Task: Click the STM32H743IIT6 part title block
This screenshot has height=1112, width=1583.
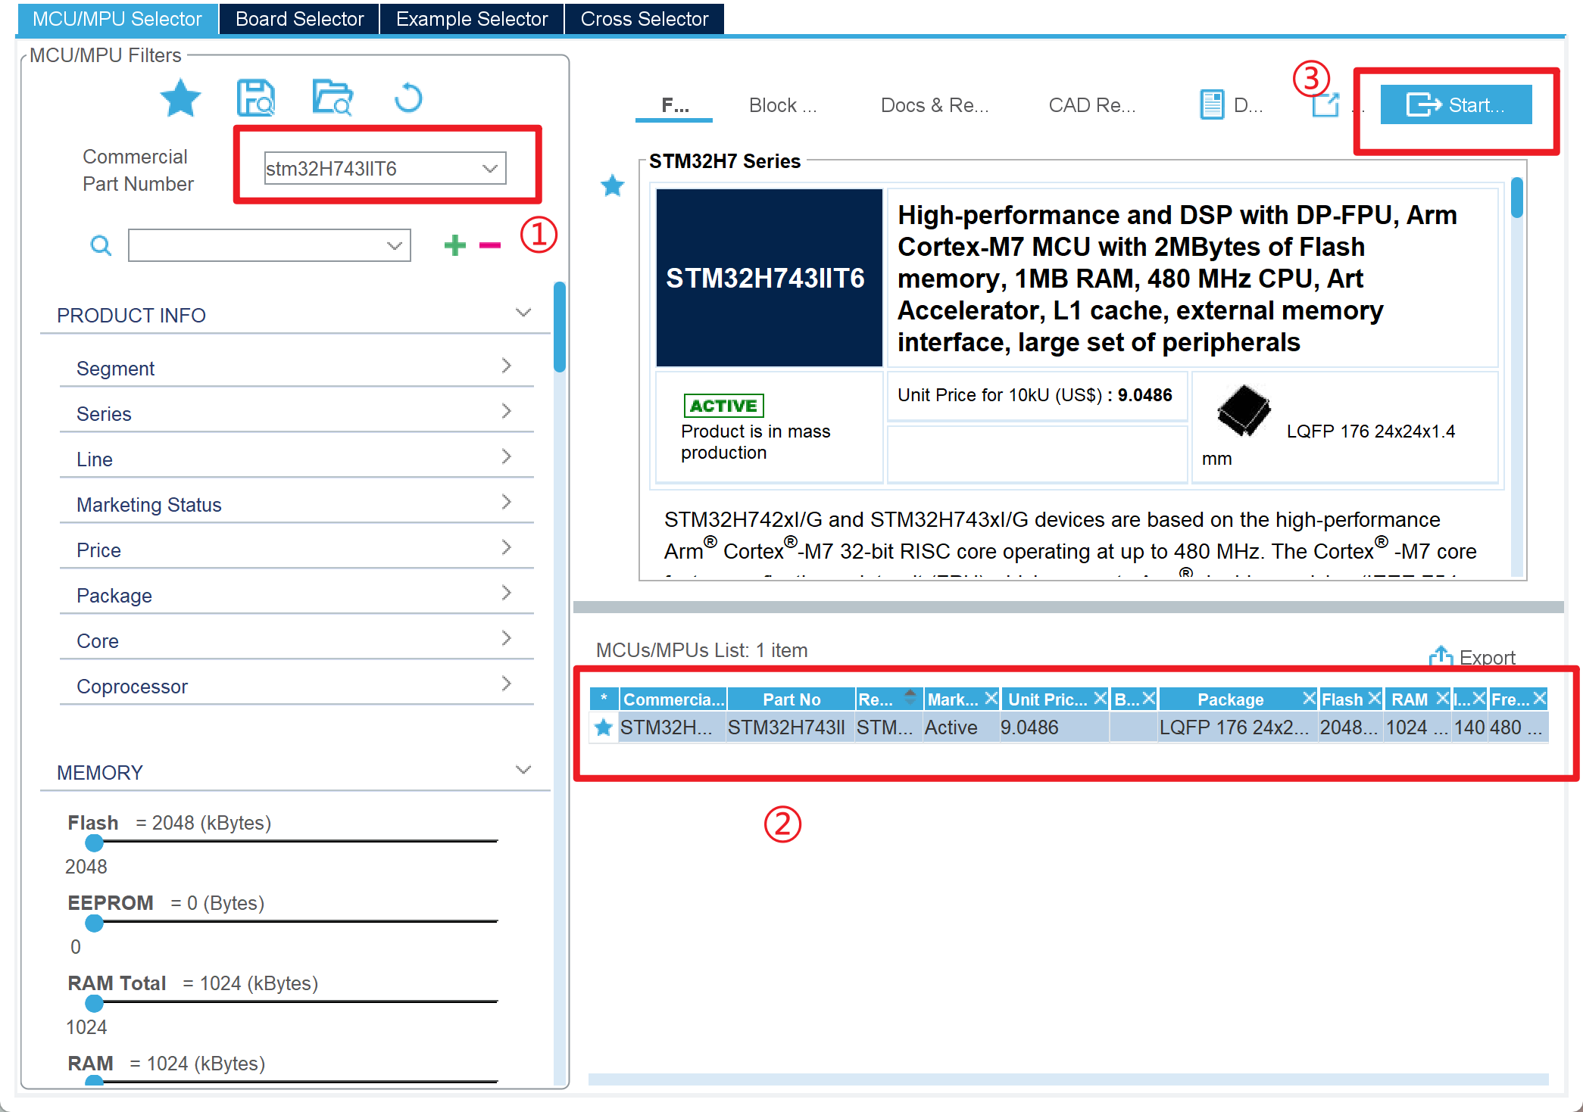Action: pos(769,278)
